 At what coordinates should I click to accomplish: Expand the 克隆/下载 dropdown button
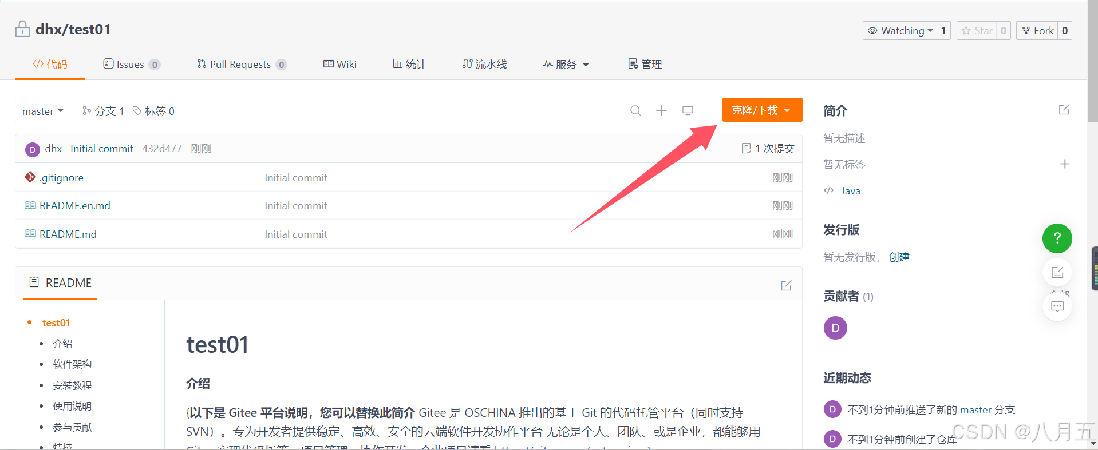tap(762, 110)
